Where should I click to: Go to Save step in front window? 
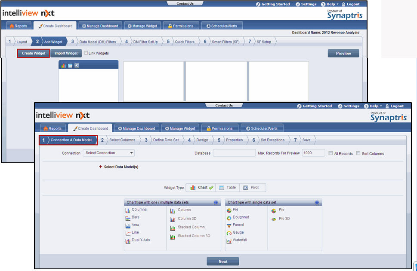tap(306, 140)
